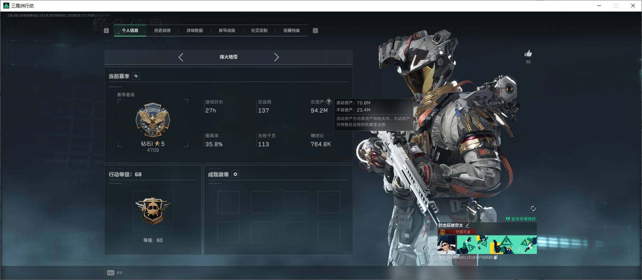Viewport: 642px width, 280px height.
Task: Click the 赛季最高 label
Action: [x=126, y=95]
